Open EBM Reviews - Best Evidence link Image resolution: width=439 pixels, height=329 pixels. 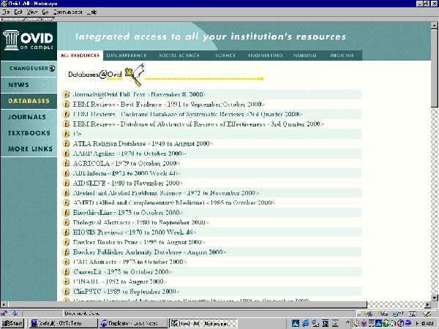tap(168, 105)
